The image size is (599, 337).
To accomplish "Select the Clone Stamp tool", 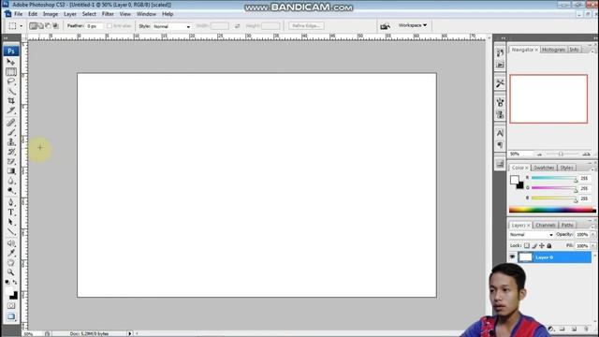I will point(10,142).
